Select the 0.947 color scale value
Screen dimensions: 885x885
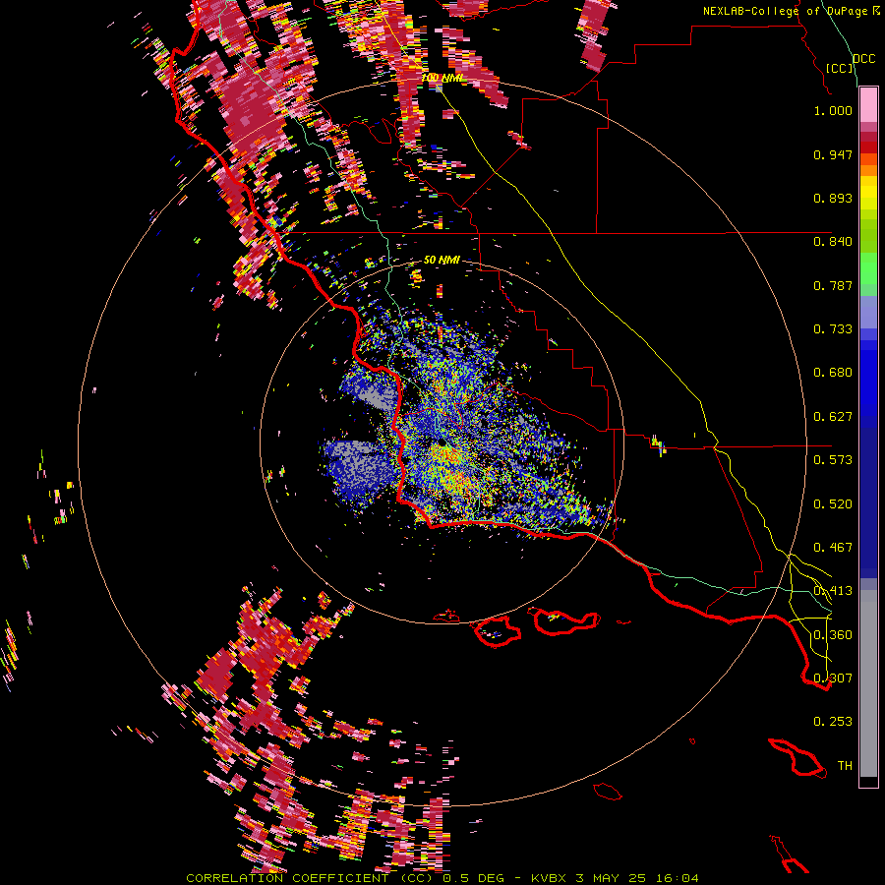tap(833, 154)
